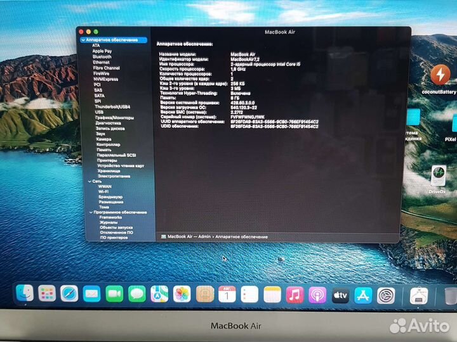
Task: Open FaceTime from the Dock
Action: coord(114,294)
